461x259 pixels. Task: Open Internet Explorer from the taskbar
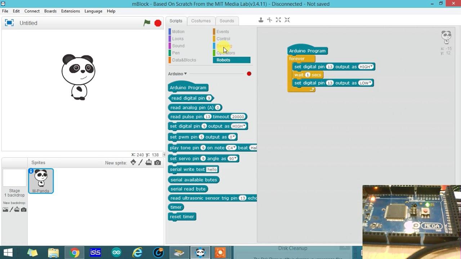137,253
